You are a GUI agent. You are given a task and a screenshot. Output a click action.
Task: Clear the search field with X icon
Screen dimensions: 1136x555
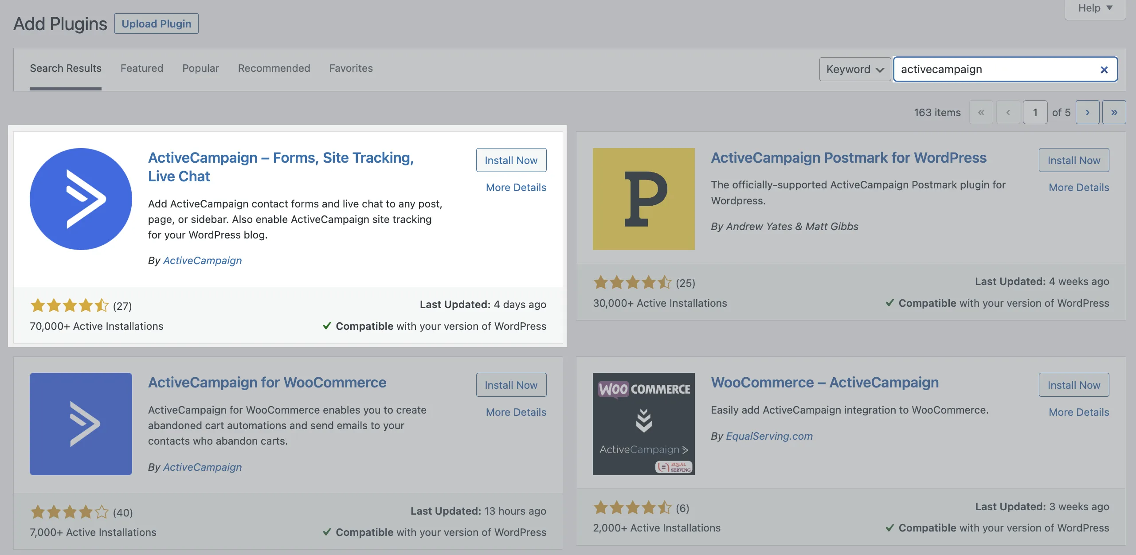(1104, 70)
